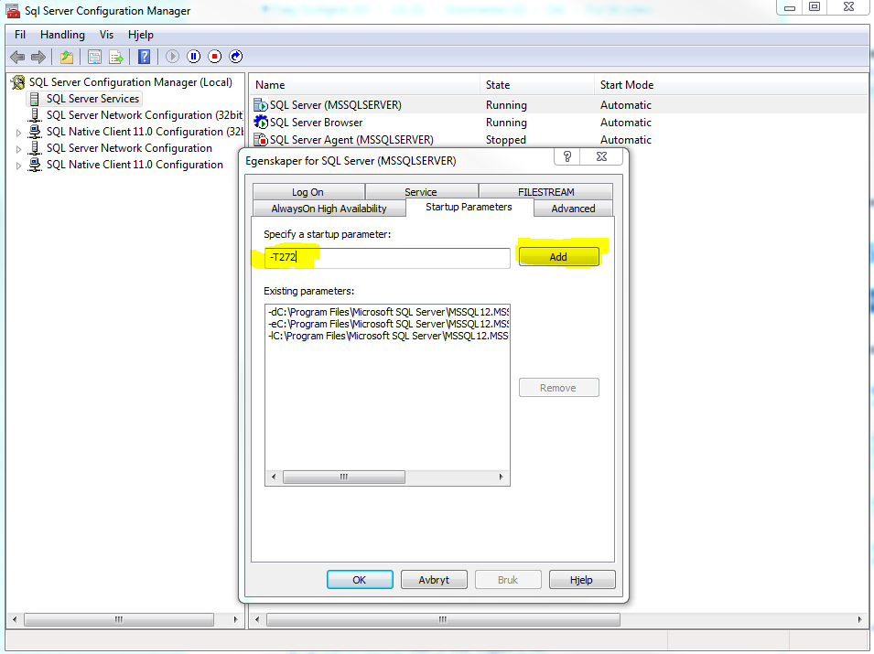Click the services list scroll right arrow
Image resolution: width=874 pixels, height=654 pixels.
click(x=859, y=619)
